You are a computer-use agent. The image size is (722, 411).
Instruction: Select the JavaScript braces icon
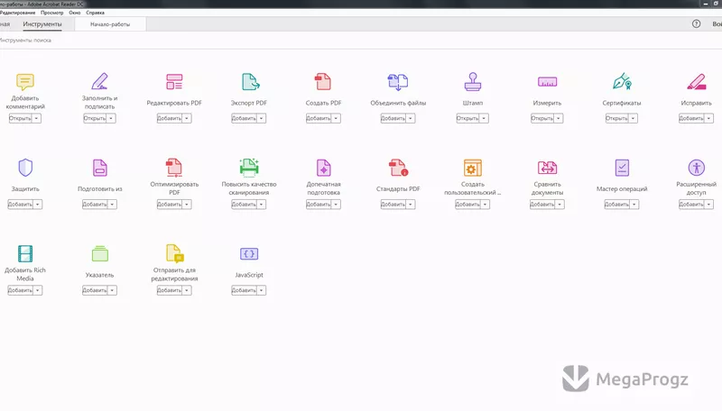pyautogui.click(x=249, y=254)
